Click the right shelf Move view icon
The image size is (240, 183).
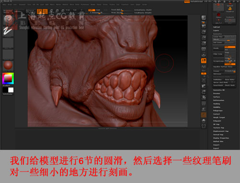[x=204, y=86]
